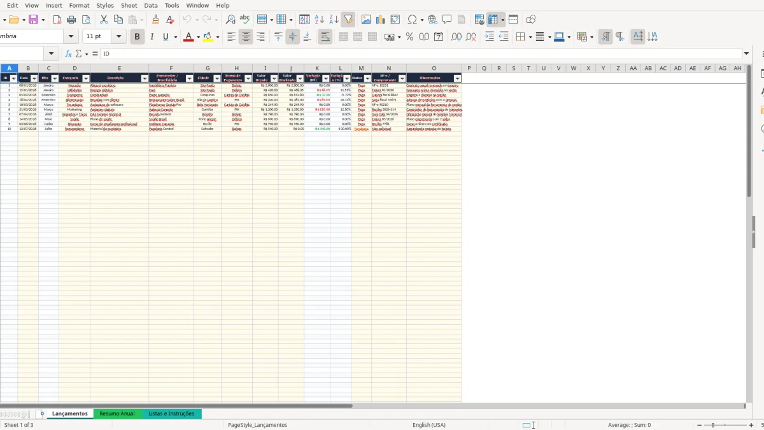The height and width of the screenshot is (430, 764).
Task: Cut the selection with the scissors icon
Action: point(104,20)
